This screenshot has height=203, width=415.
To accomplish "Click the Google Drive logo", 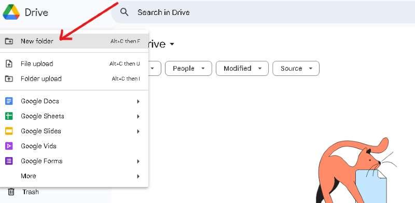I will coord(11,12).
